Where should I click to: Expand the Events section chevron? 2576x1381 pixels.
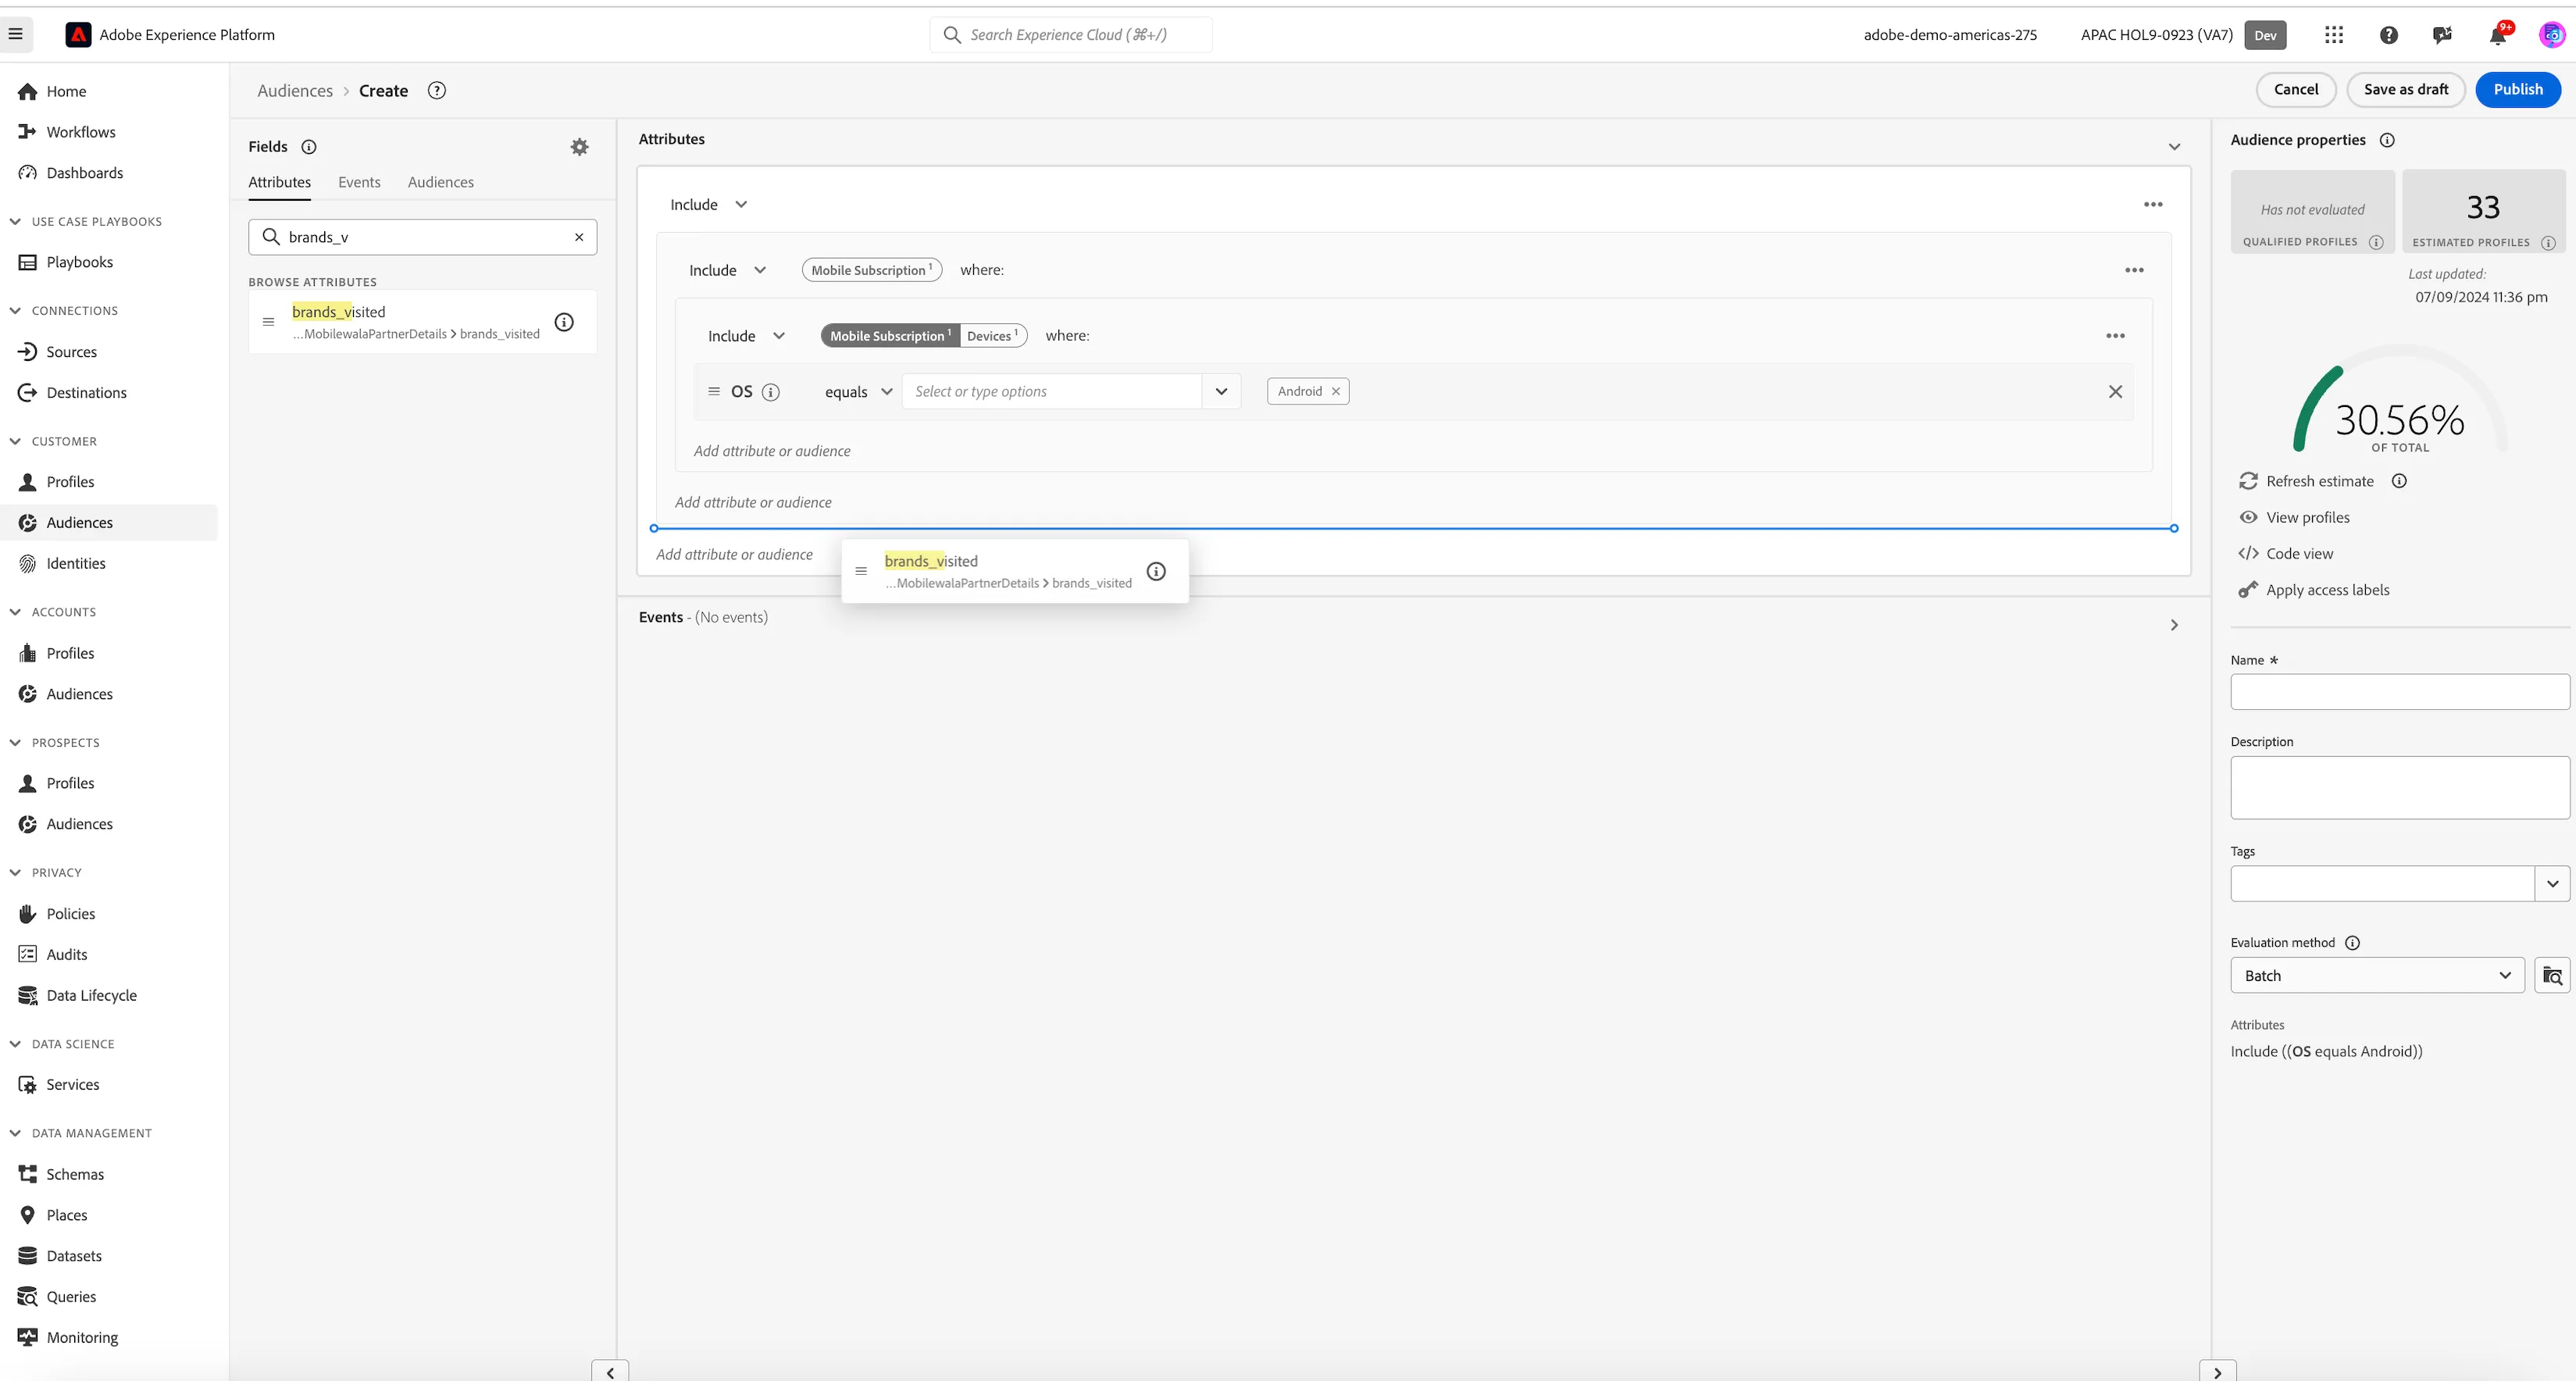coord(2174,625)
